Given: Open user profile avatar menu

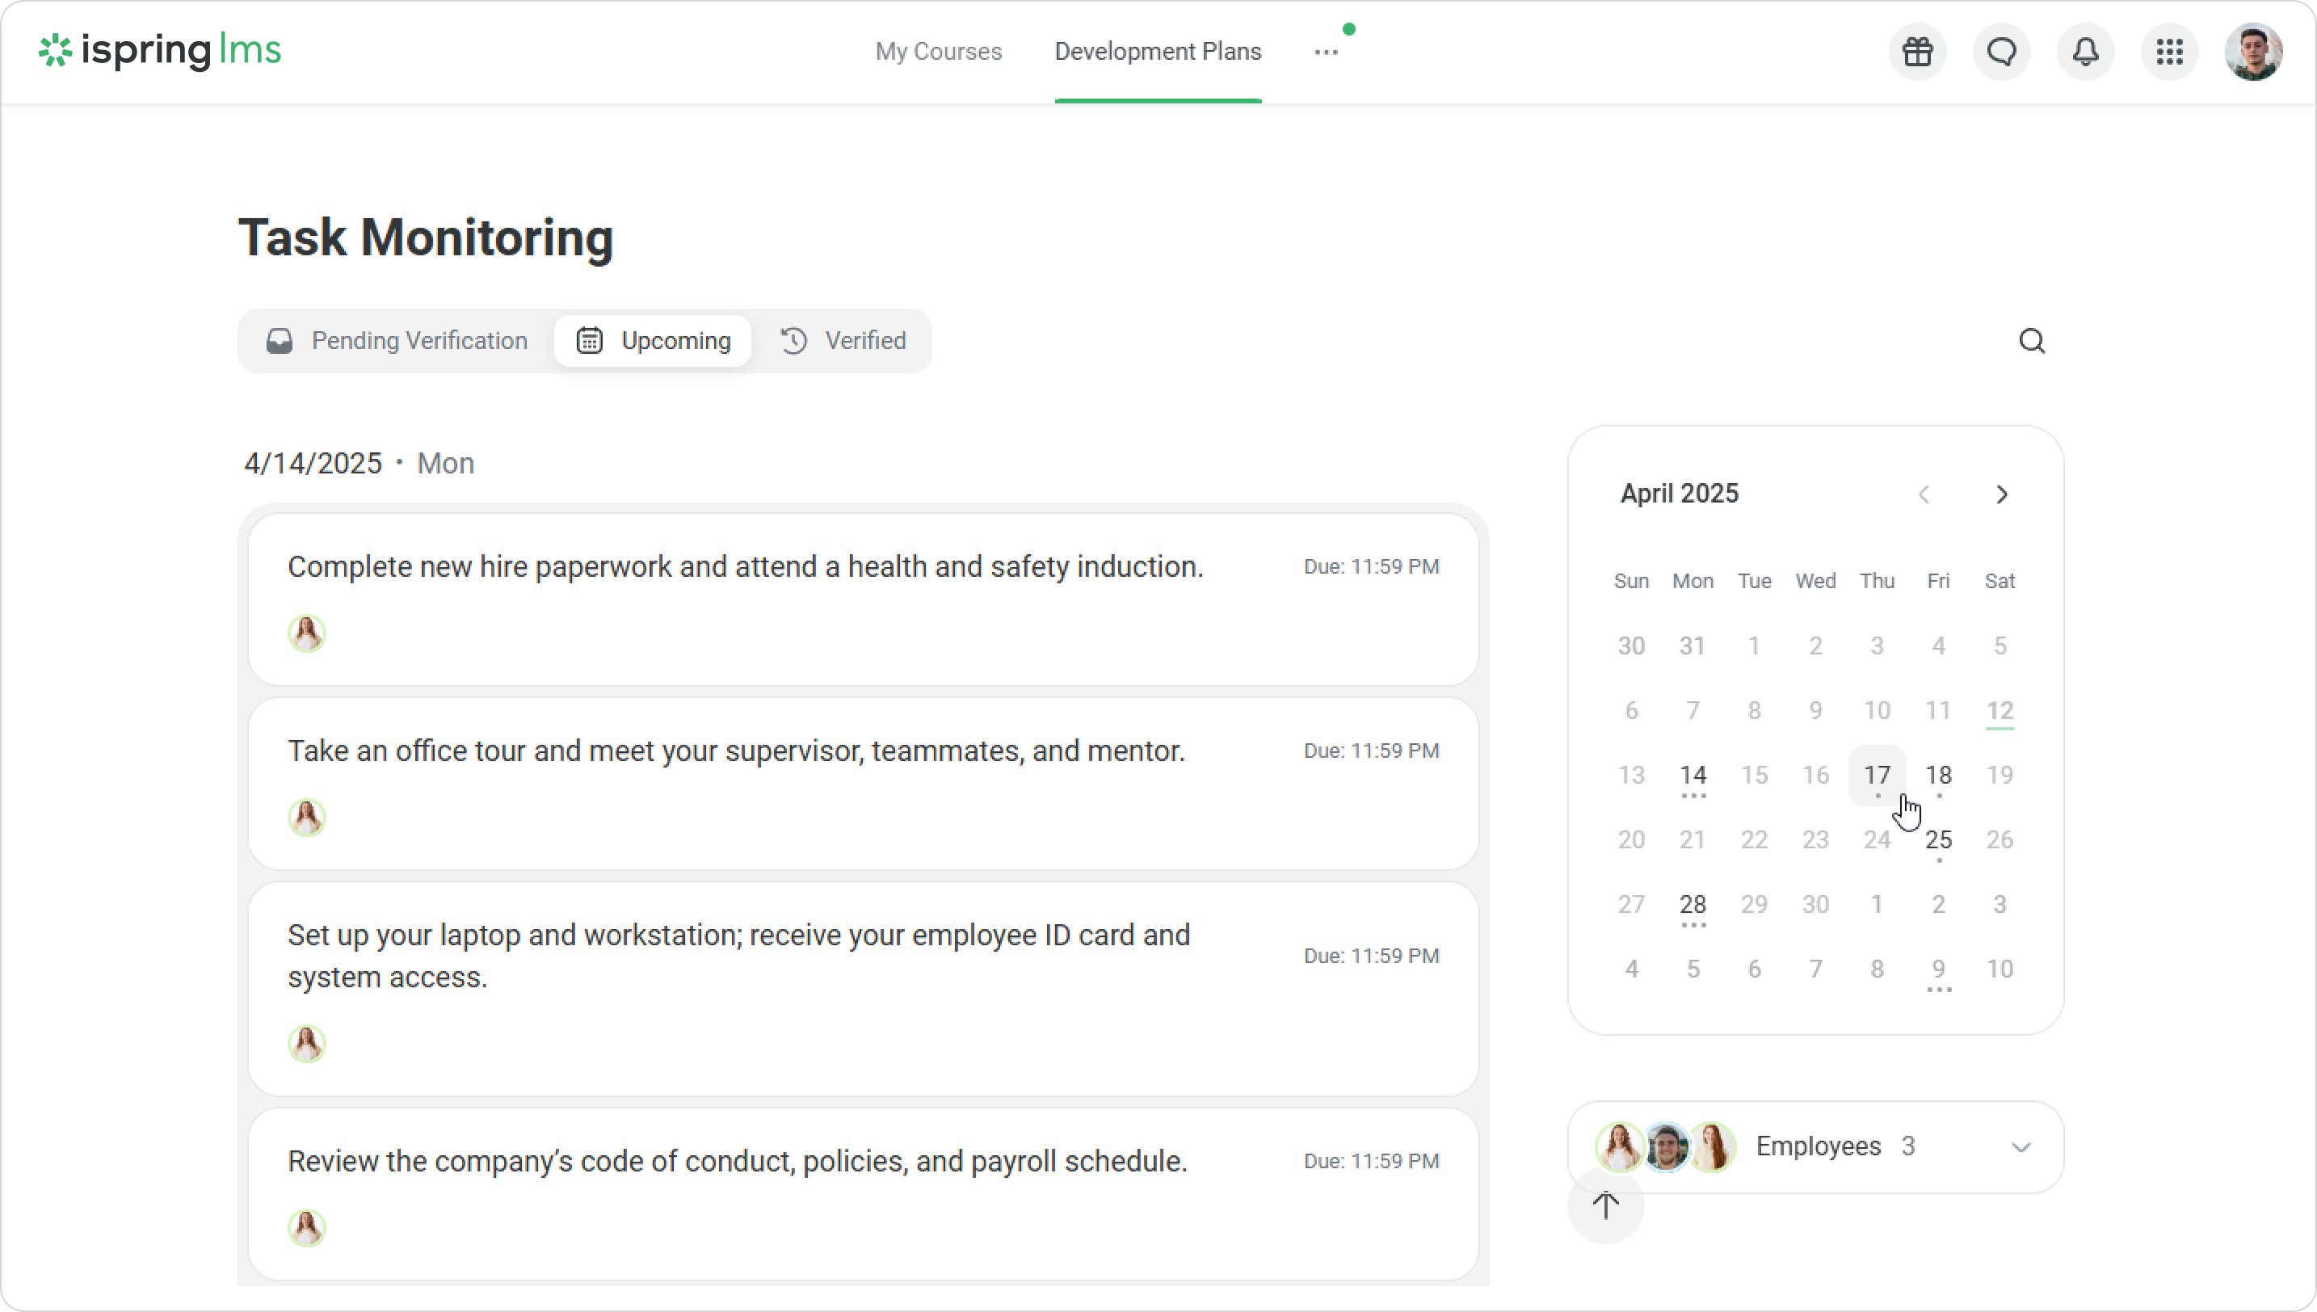Looking at the screenshot, I should pos(2252,53).
